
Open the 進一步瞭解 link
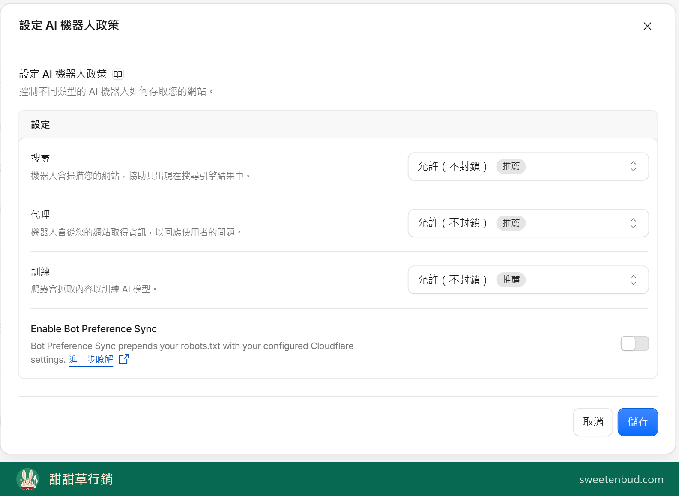point(91,359)
